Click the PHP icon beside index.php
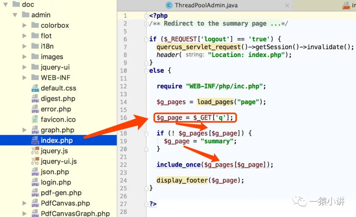Screen dimensions: 356x217 pyautogui.click(x=35, y=140)
